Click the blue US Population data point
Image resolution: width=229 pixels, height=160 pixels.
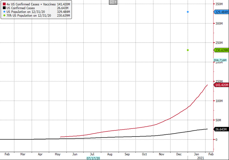coord(188,12)
